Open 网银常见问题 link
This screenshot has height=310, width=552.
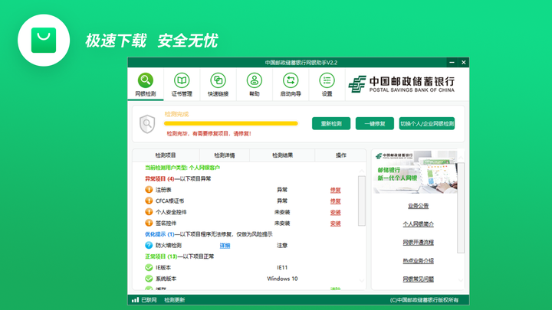(x=419, y=279)
